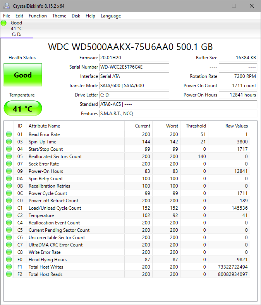Open the Edit menu
The width and height of the screenshot is (261, 305).
tap(19, 16)
